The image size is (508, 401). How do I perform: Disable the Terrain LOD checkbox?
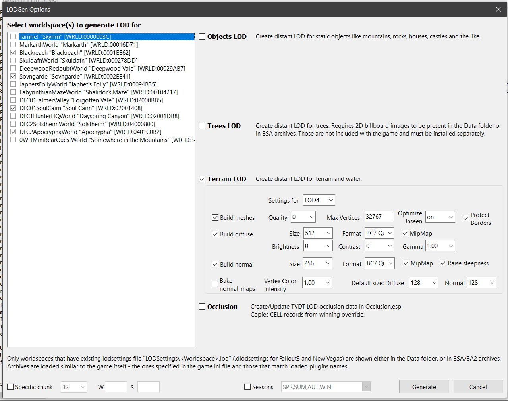click(x=202, y=179)
